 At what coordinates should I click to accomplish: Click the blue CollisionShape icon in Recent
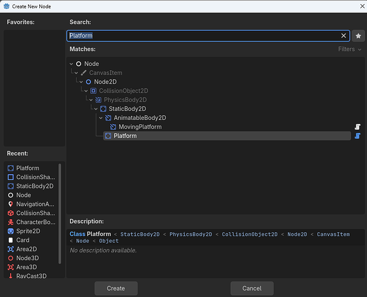pos(11,177)
